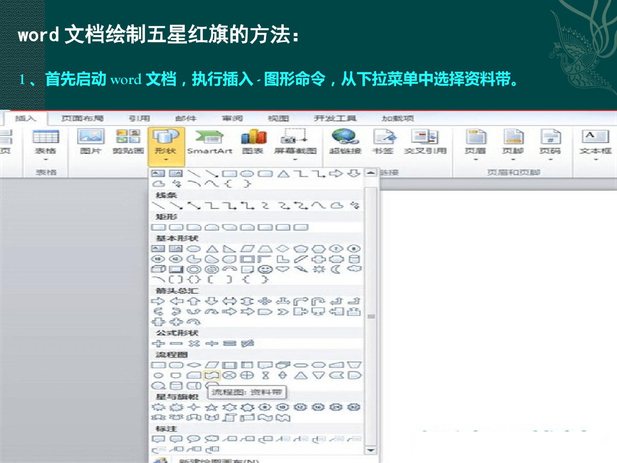617x463 pixels.
Task: Open the 开发工具 ribbon tab
Action: point(335,118)
